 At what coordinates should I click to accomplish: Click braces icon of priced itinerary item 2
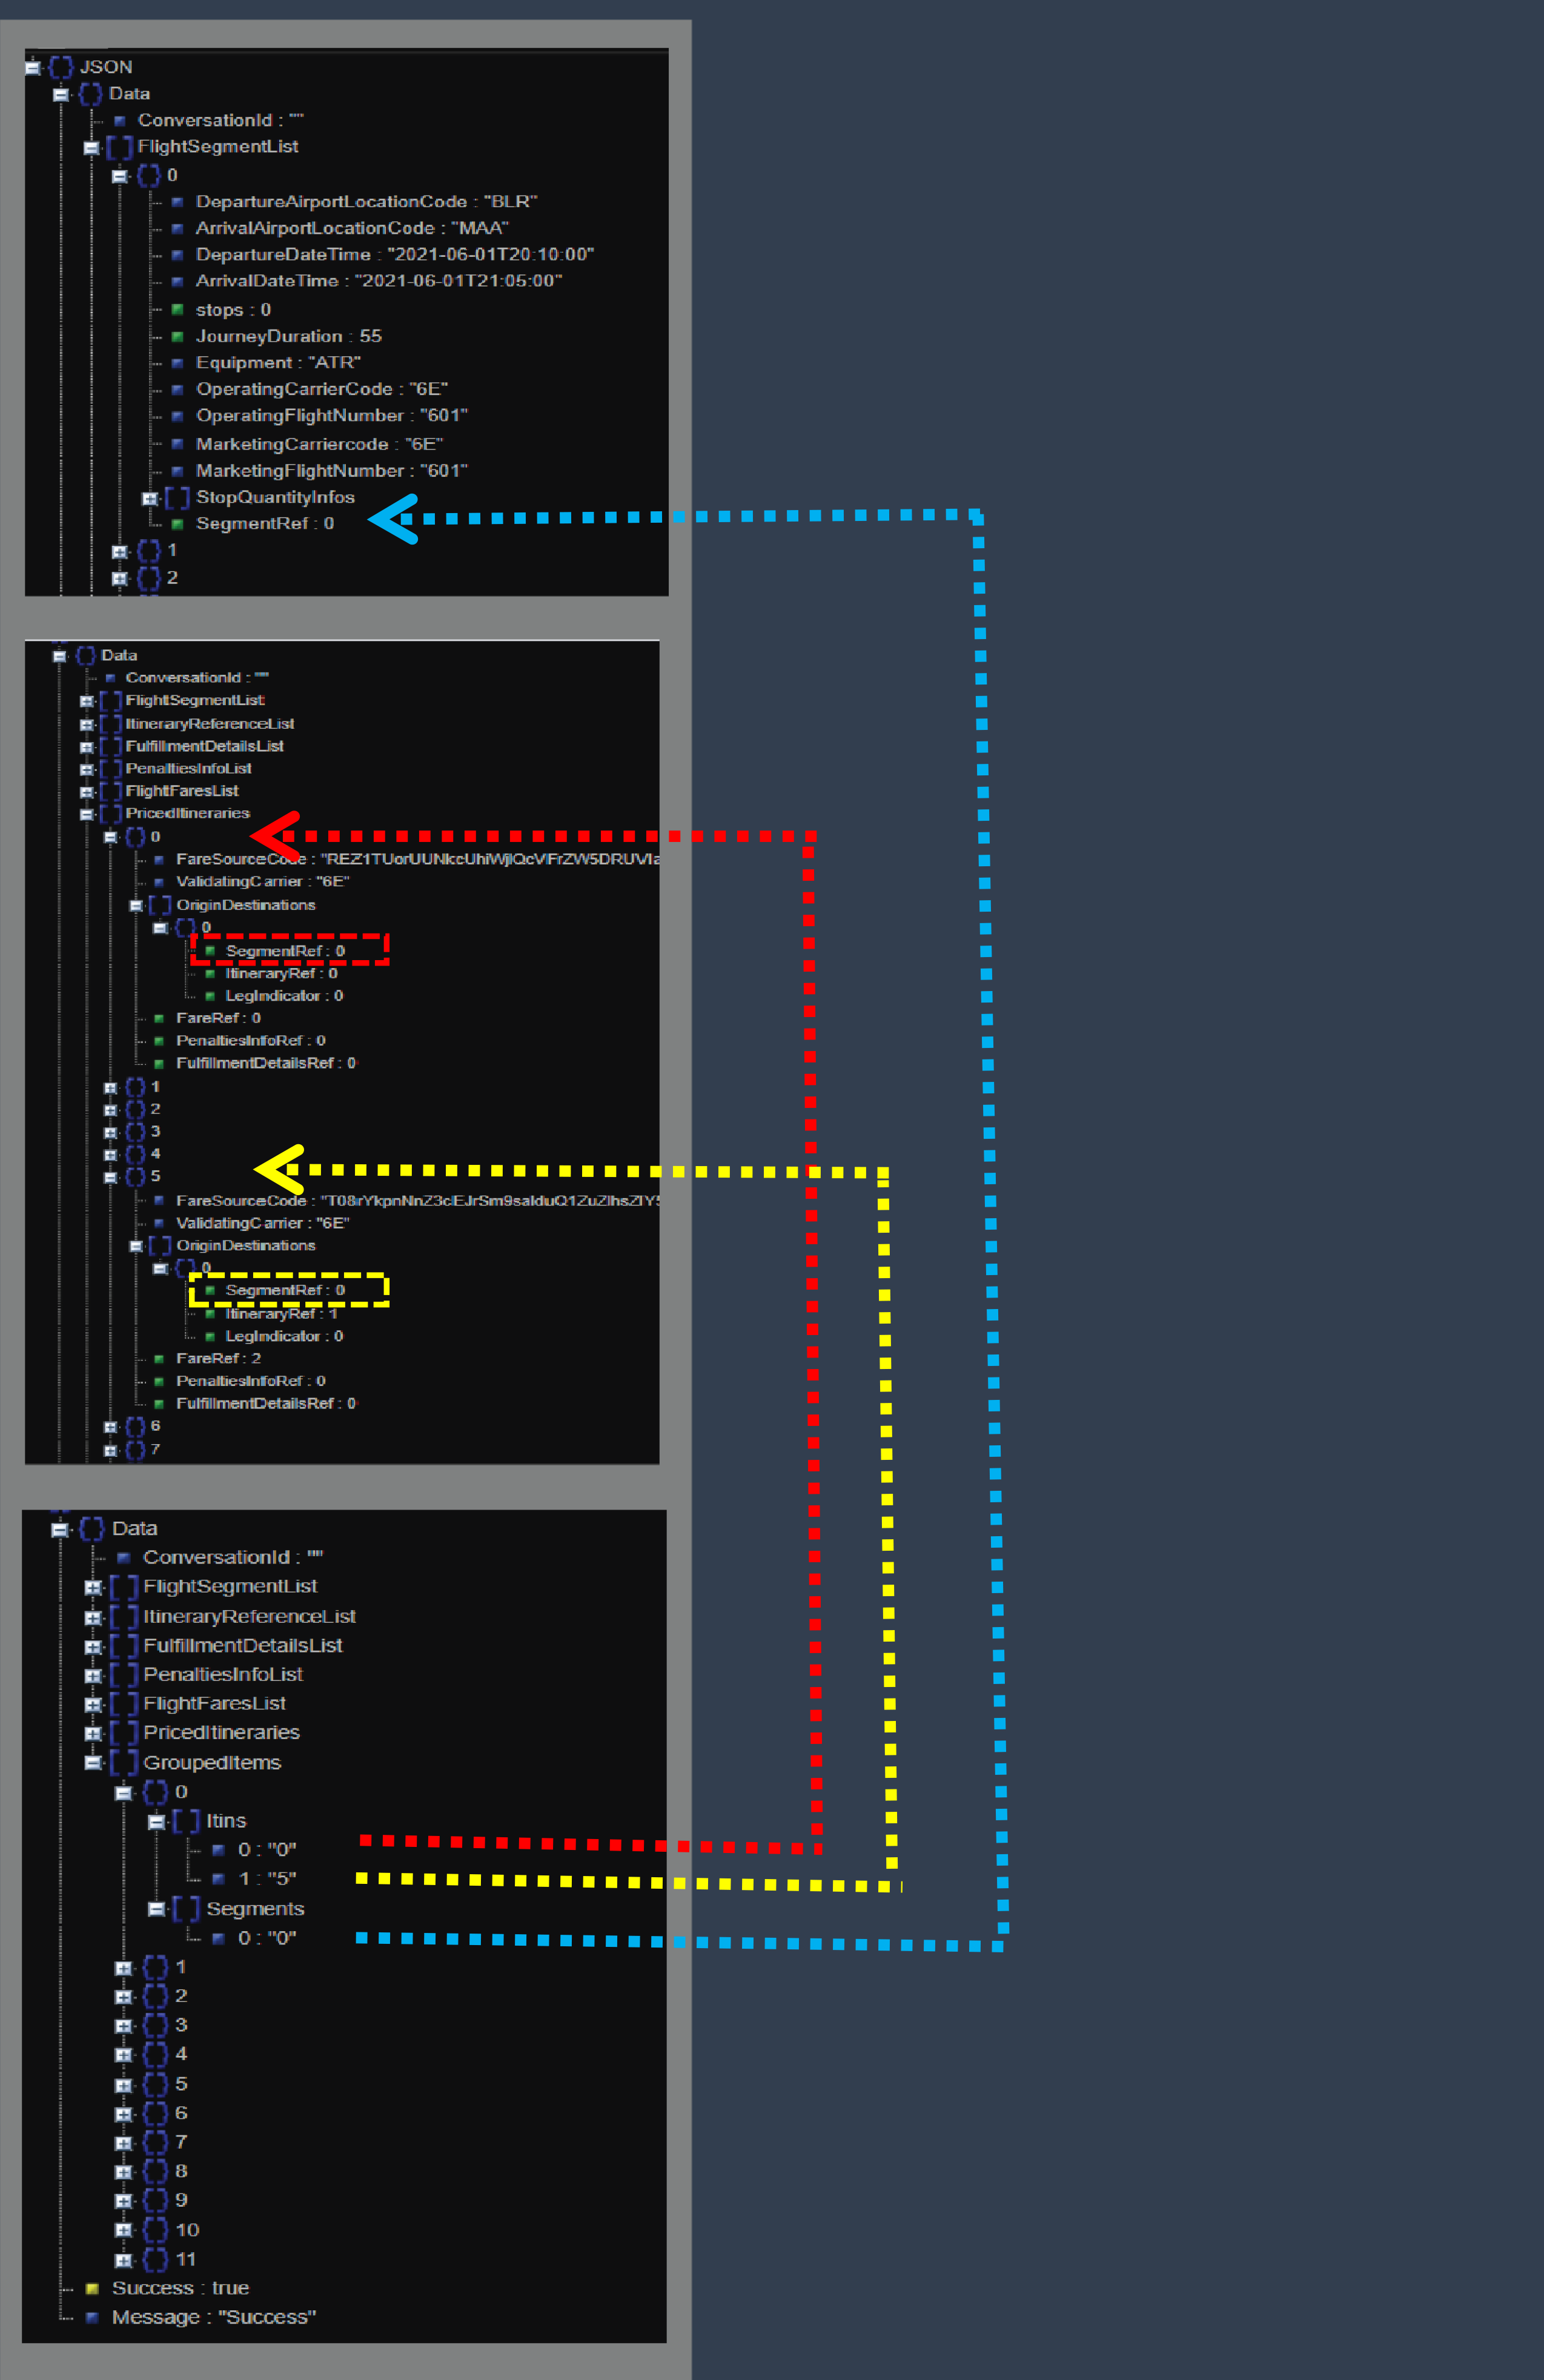[136, 1109]
